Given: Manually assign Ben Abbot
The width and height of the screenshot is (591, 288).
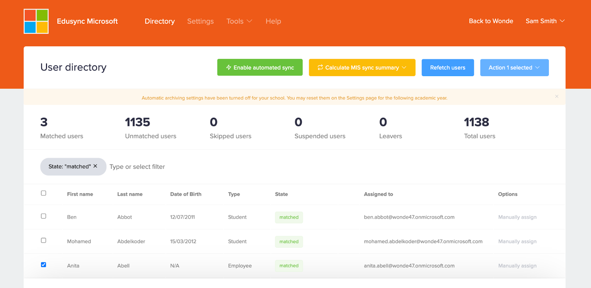Looking at the screenshot, I should tap(517, 217).
